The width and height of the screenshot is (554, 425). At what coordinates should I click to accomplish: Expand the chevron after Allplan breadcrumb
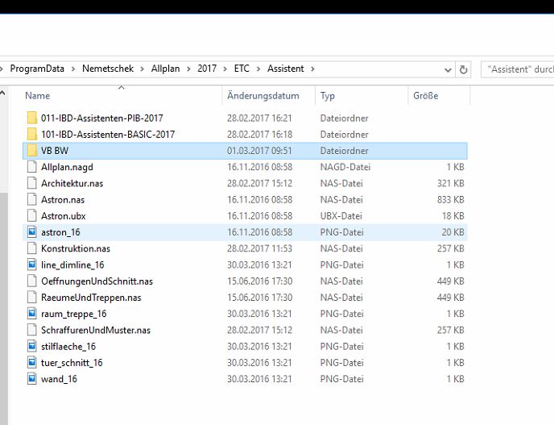click(x=188, y=69)
